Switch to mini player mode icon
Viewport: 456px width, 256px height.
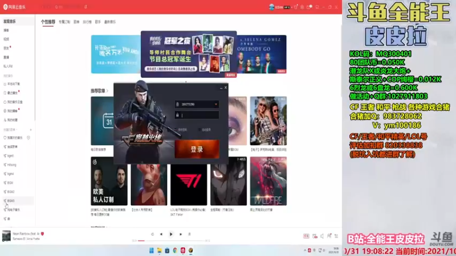point(317,7)
